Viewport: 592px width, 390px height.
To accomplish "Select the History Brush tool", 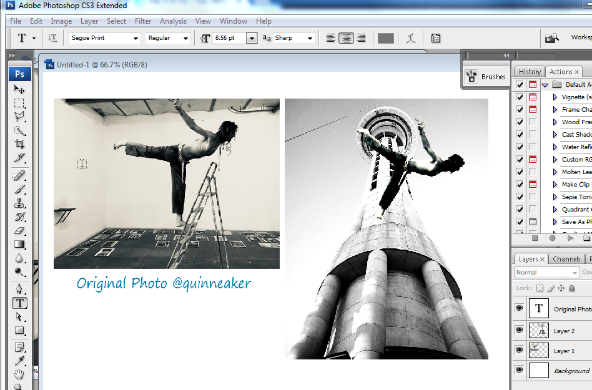I will click(x=19, y=217).
